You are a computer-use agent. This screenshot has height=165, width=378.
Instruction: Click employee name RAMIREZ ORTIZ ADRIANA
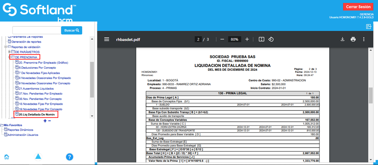click(x=194, y=84)
